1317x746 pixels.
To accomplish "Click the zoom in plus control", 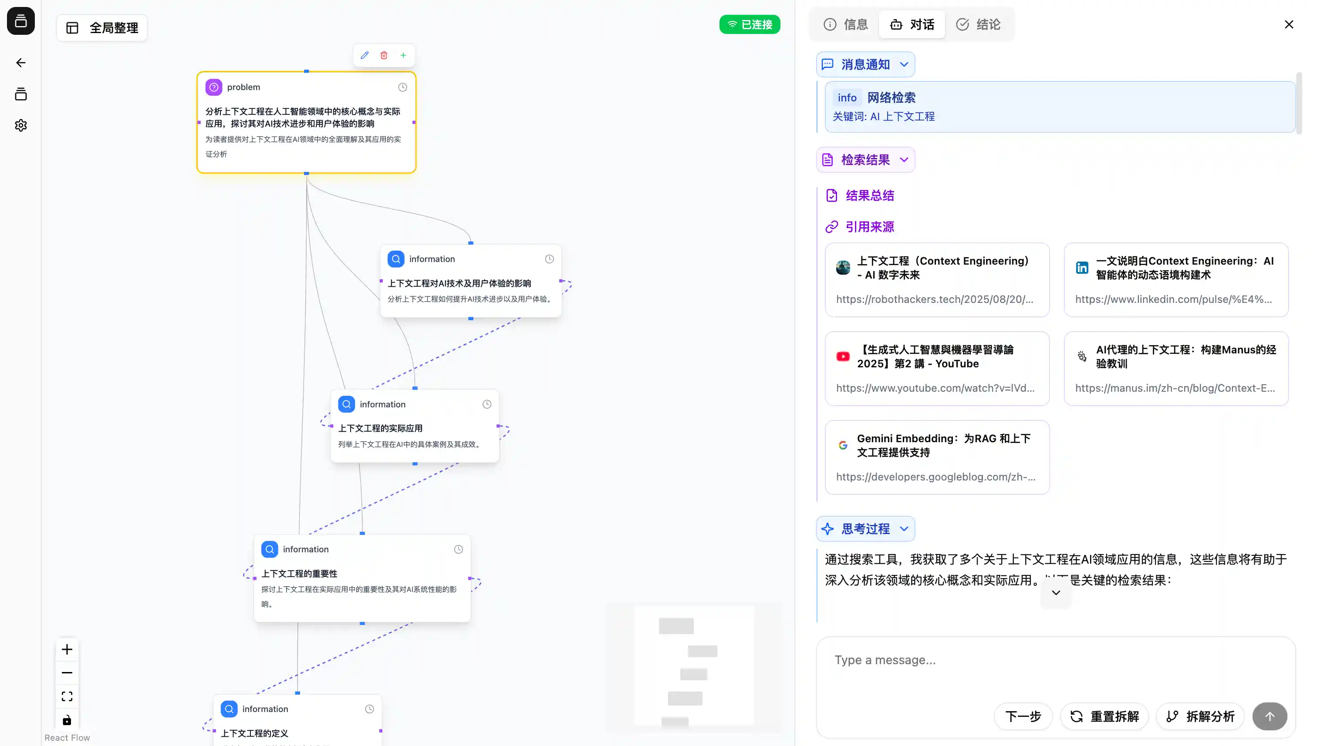I will (x=67, y=650).
